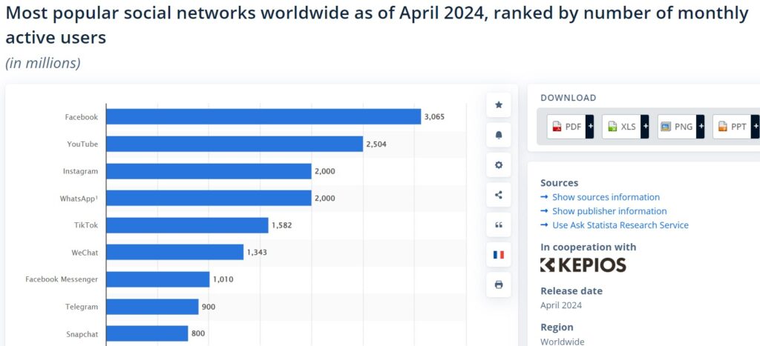
Task: Click the 'WeChat' axis label
Action: tap(85, 252)
